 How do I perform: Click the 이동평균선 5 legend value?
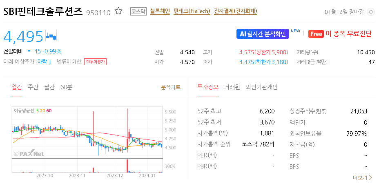(38, 111)
